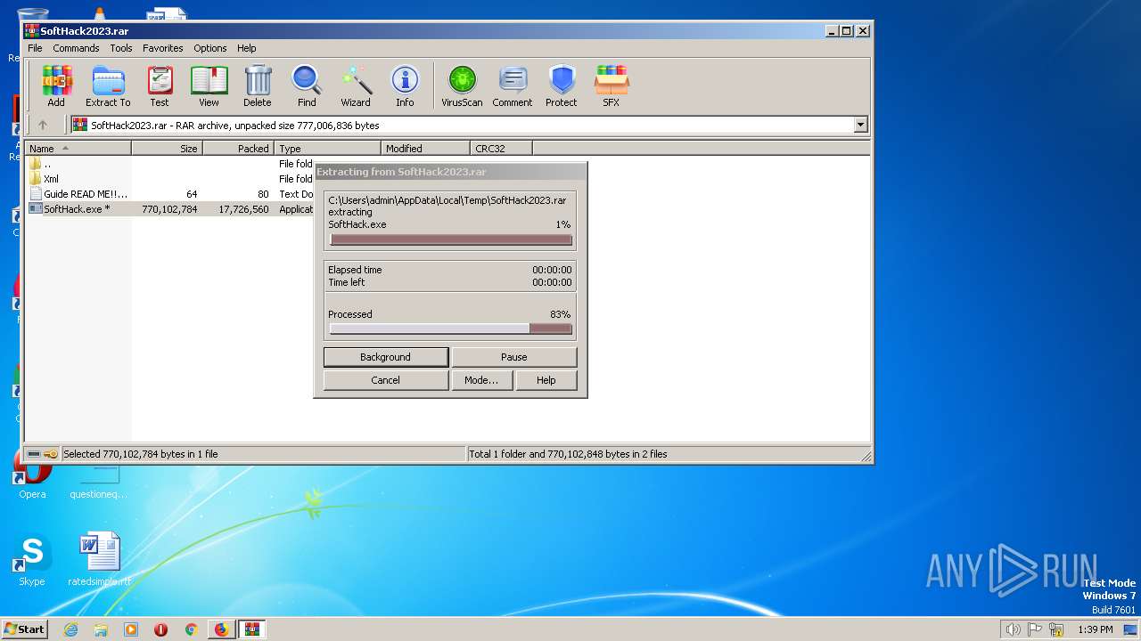This screenshot has width=1141, height=641.
Task: Click the window resize grip corner
Action: tap(866, 455)
